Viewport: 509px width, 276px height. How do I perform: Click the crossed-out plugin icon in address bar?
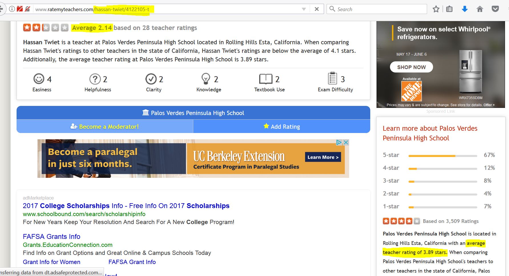coord(27,9)
